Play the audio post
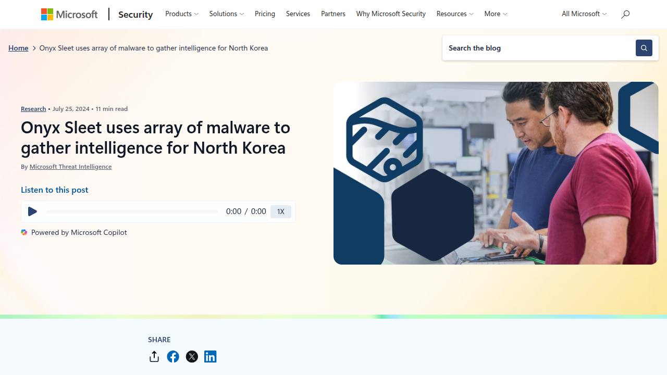 [32, 211]
